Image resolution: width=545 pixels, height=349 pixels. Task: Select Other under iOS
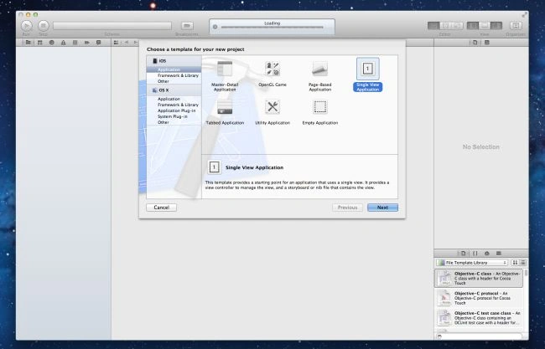pos(163,81)
